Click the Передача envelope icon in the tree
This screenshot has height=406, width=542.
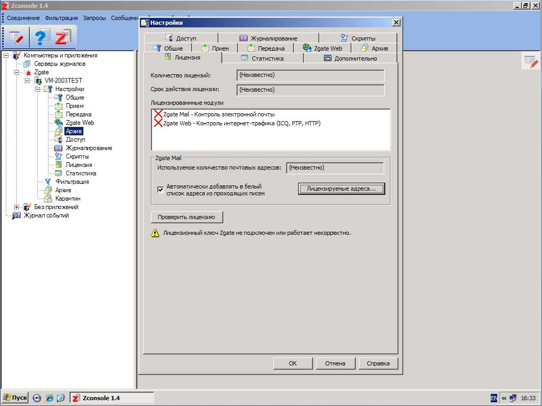point(59,114)
